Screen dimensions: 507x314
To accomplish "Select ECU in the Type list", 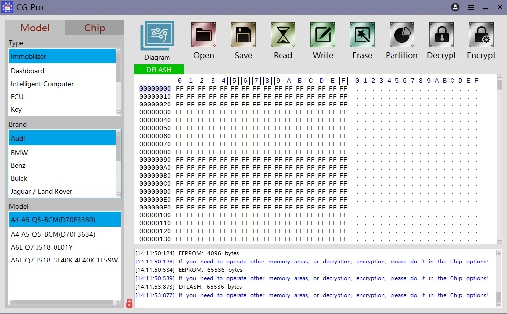I will pyautogui.click(x=62, y=97).
